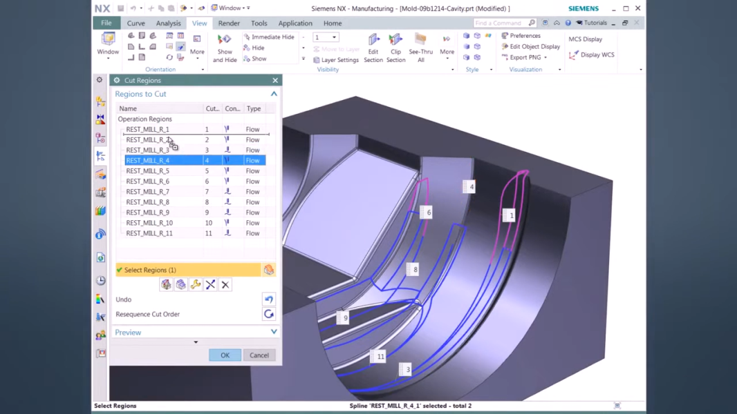The image size is (737, 414).
Task: Open the Tutorials link
Action: click(x=591, y=23)
